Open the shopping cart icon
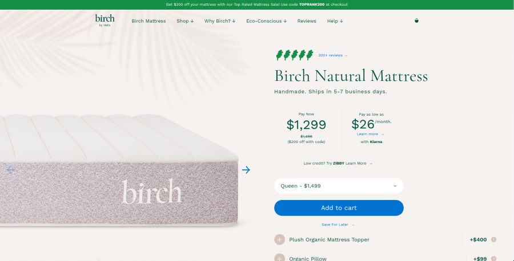 tap(416, 21)
